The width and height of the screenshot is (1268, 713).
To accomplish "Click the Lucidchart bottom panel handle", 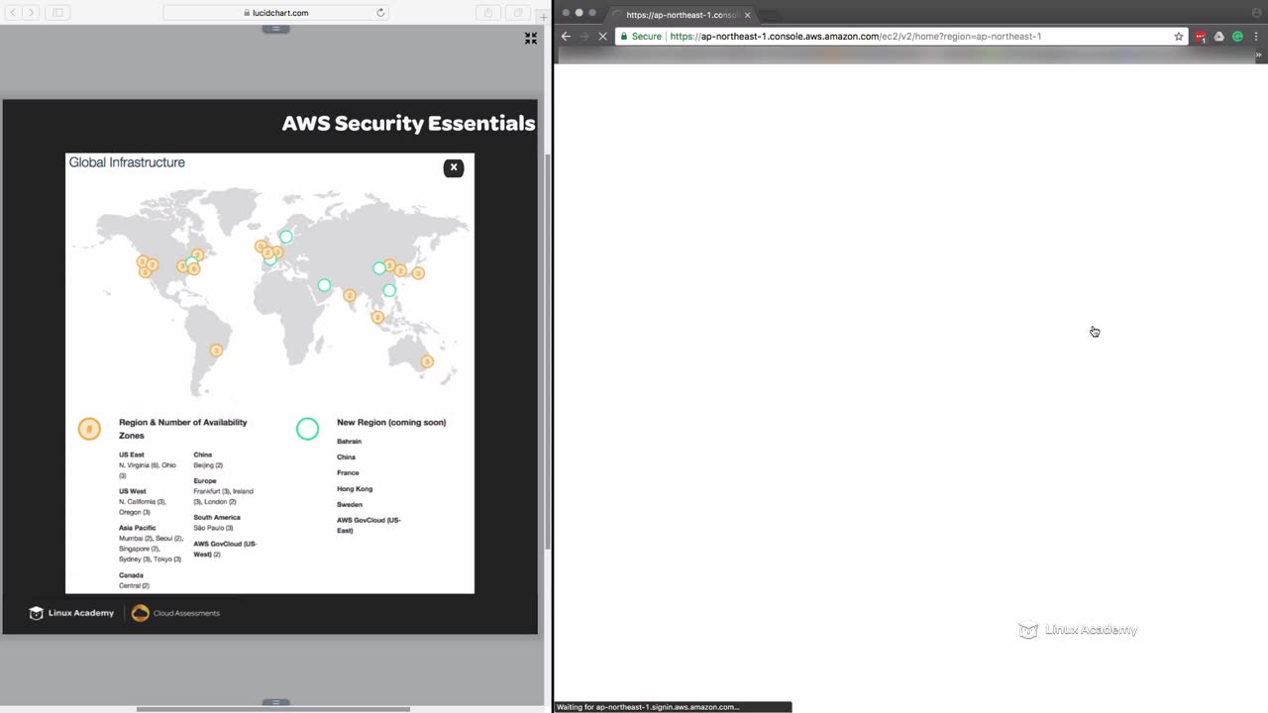I will pos(275,702).
